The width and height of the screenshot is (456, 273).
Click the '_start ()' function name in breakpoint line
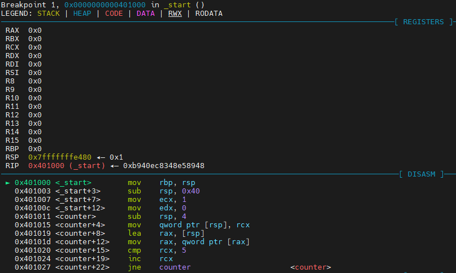click(184, 5)
